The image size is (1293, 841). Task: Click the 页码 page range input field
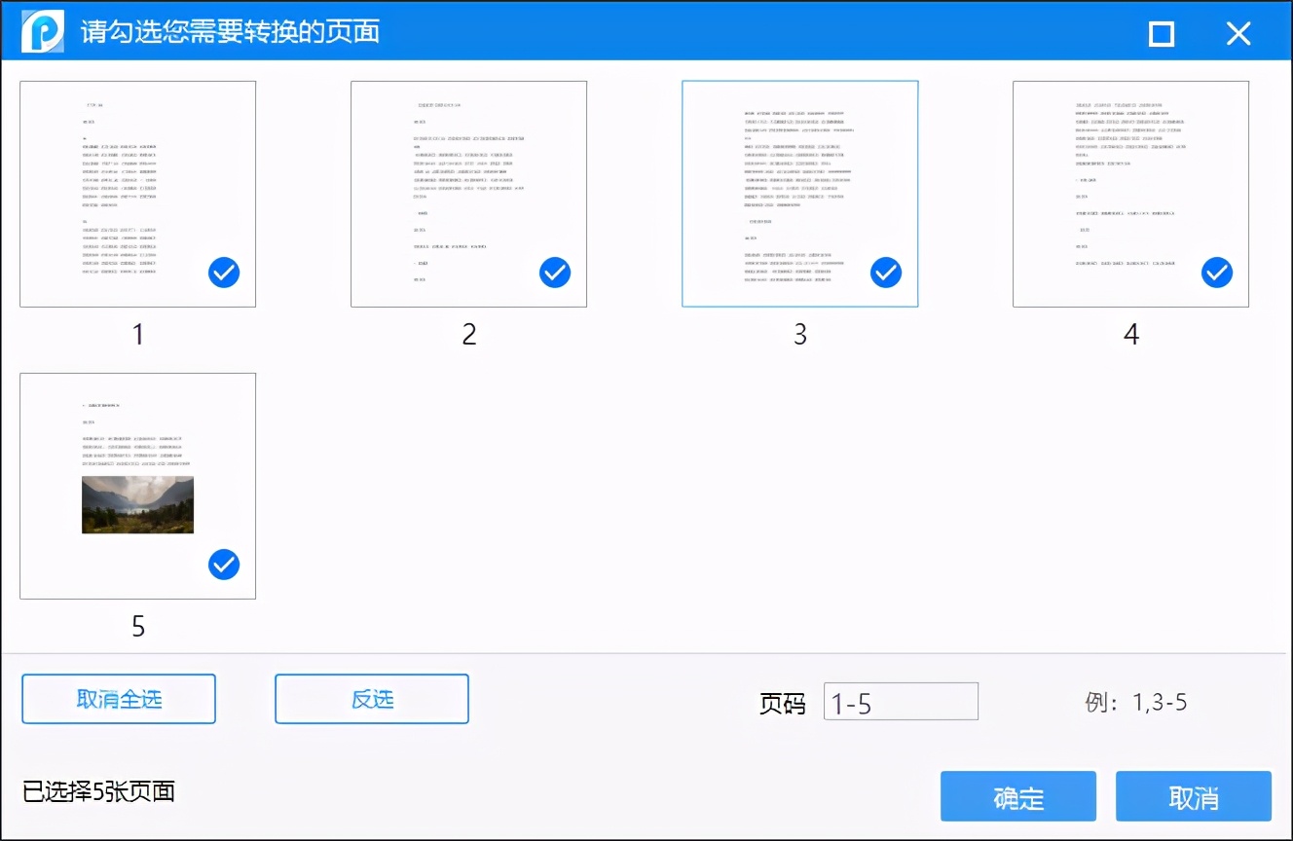click(901, 701)
